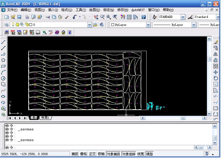Click the AutoNEST STK toolbar icon
This screenshot has width=222, height=163.
tap(19, 32)
